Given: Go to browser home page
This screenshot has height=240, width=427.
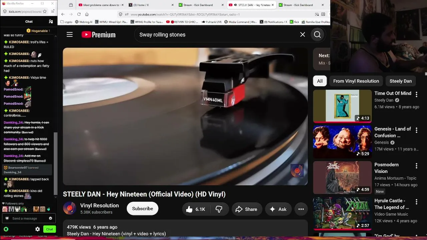Looking at the screenshot, I should pyautogui.click(x=87, y=14).
